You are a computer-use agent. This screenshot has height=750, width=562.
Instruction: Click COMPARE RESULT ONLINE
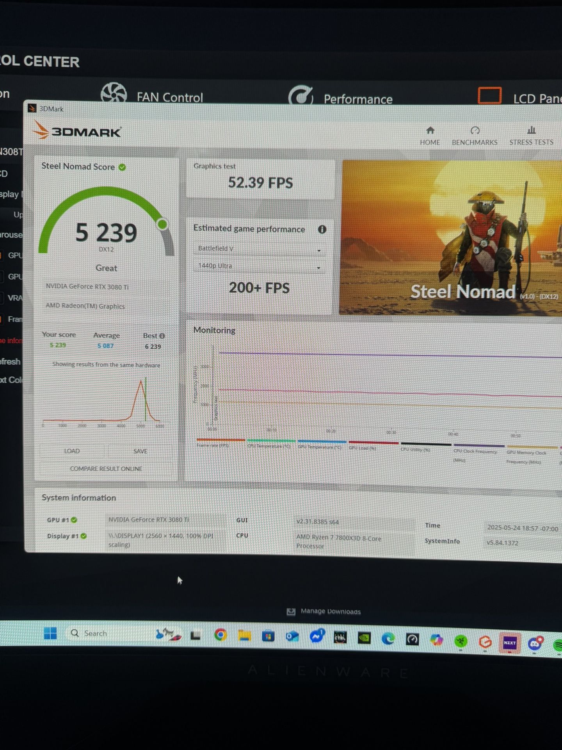tap(106, 468)
